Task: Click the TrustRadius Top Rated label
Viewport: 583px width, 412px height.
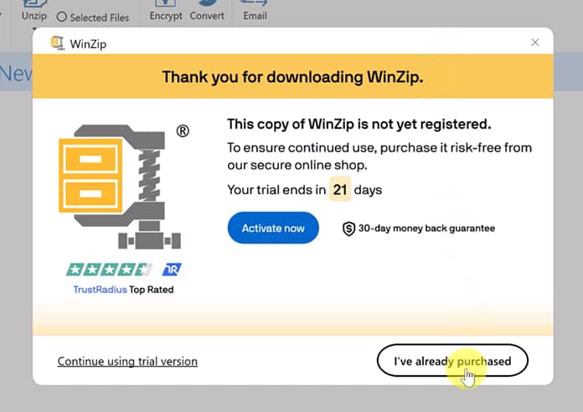Action: point(123,290)
